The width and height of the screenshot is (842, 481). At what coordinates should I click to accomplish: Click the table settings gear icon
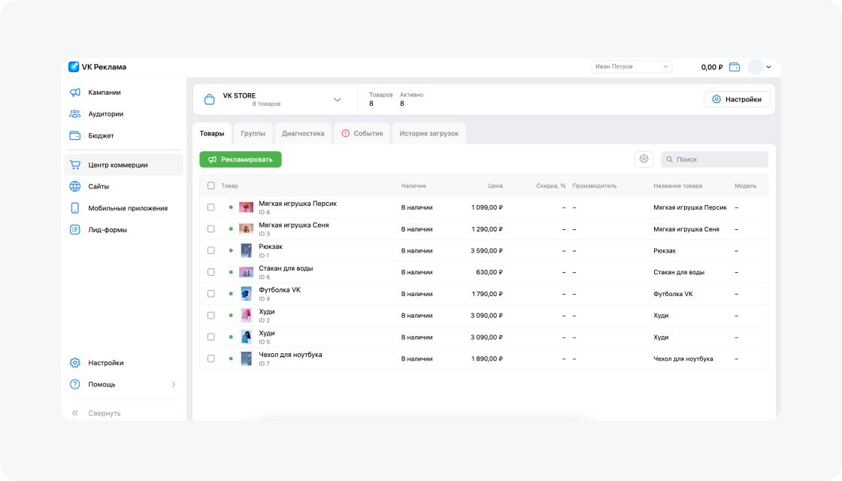pos(644,159)
